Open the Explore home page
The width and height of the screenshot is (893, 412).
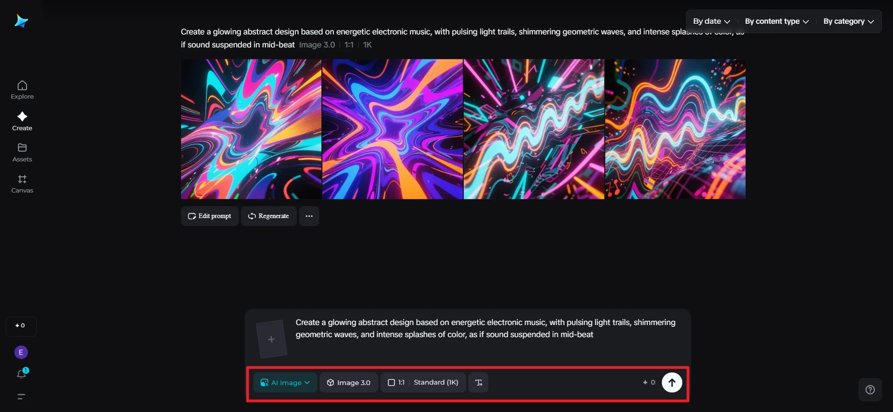click(22, 90)
